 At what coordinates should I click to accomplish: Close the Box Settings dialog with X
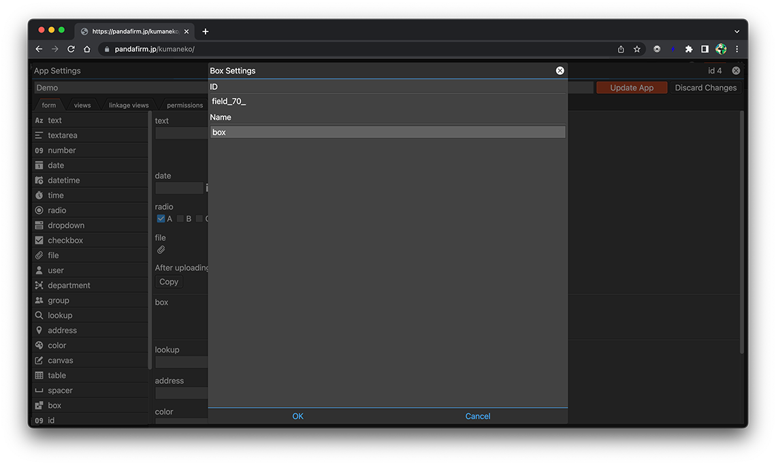[560, 71]
